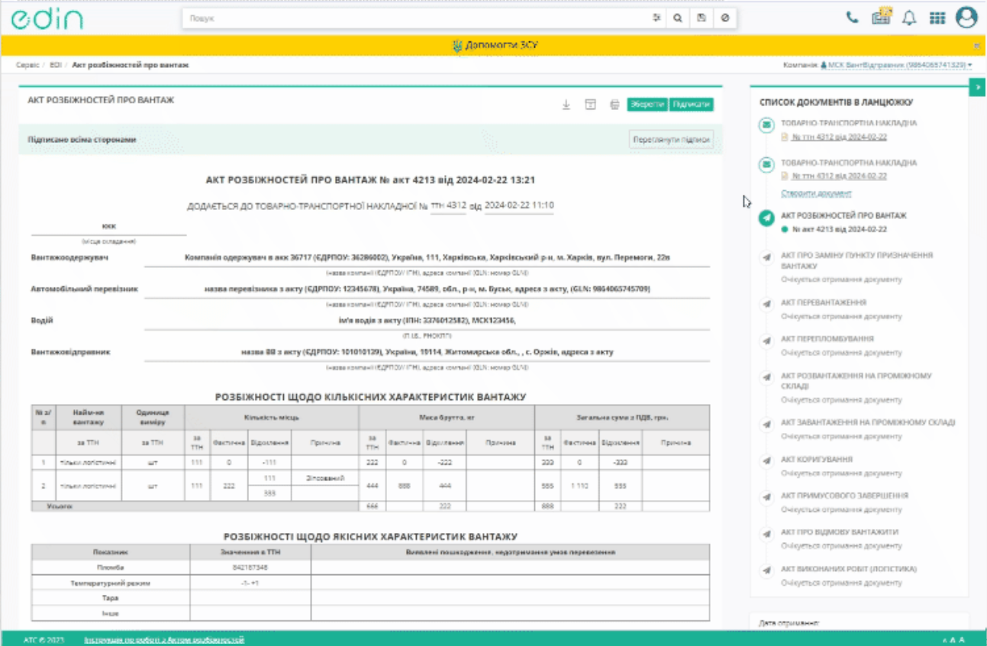Click the Вантажоодержувач company details line
Screen dimensions: 987x646
(x=427, y=257)
